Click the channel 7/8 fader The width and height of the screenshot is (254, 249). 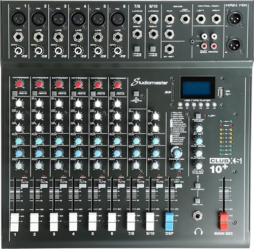click(x=131, y=222)
